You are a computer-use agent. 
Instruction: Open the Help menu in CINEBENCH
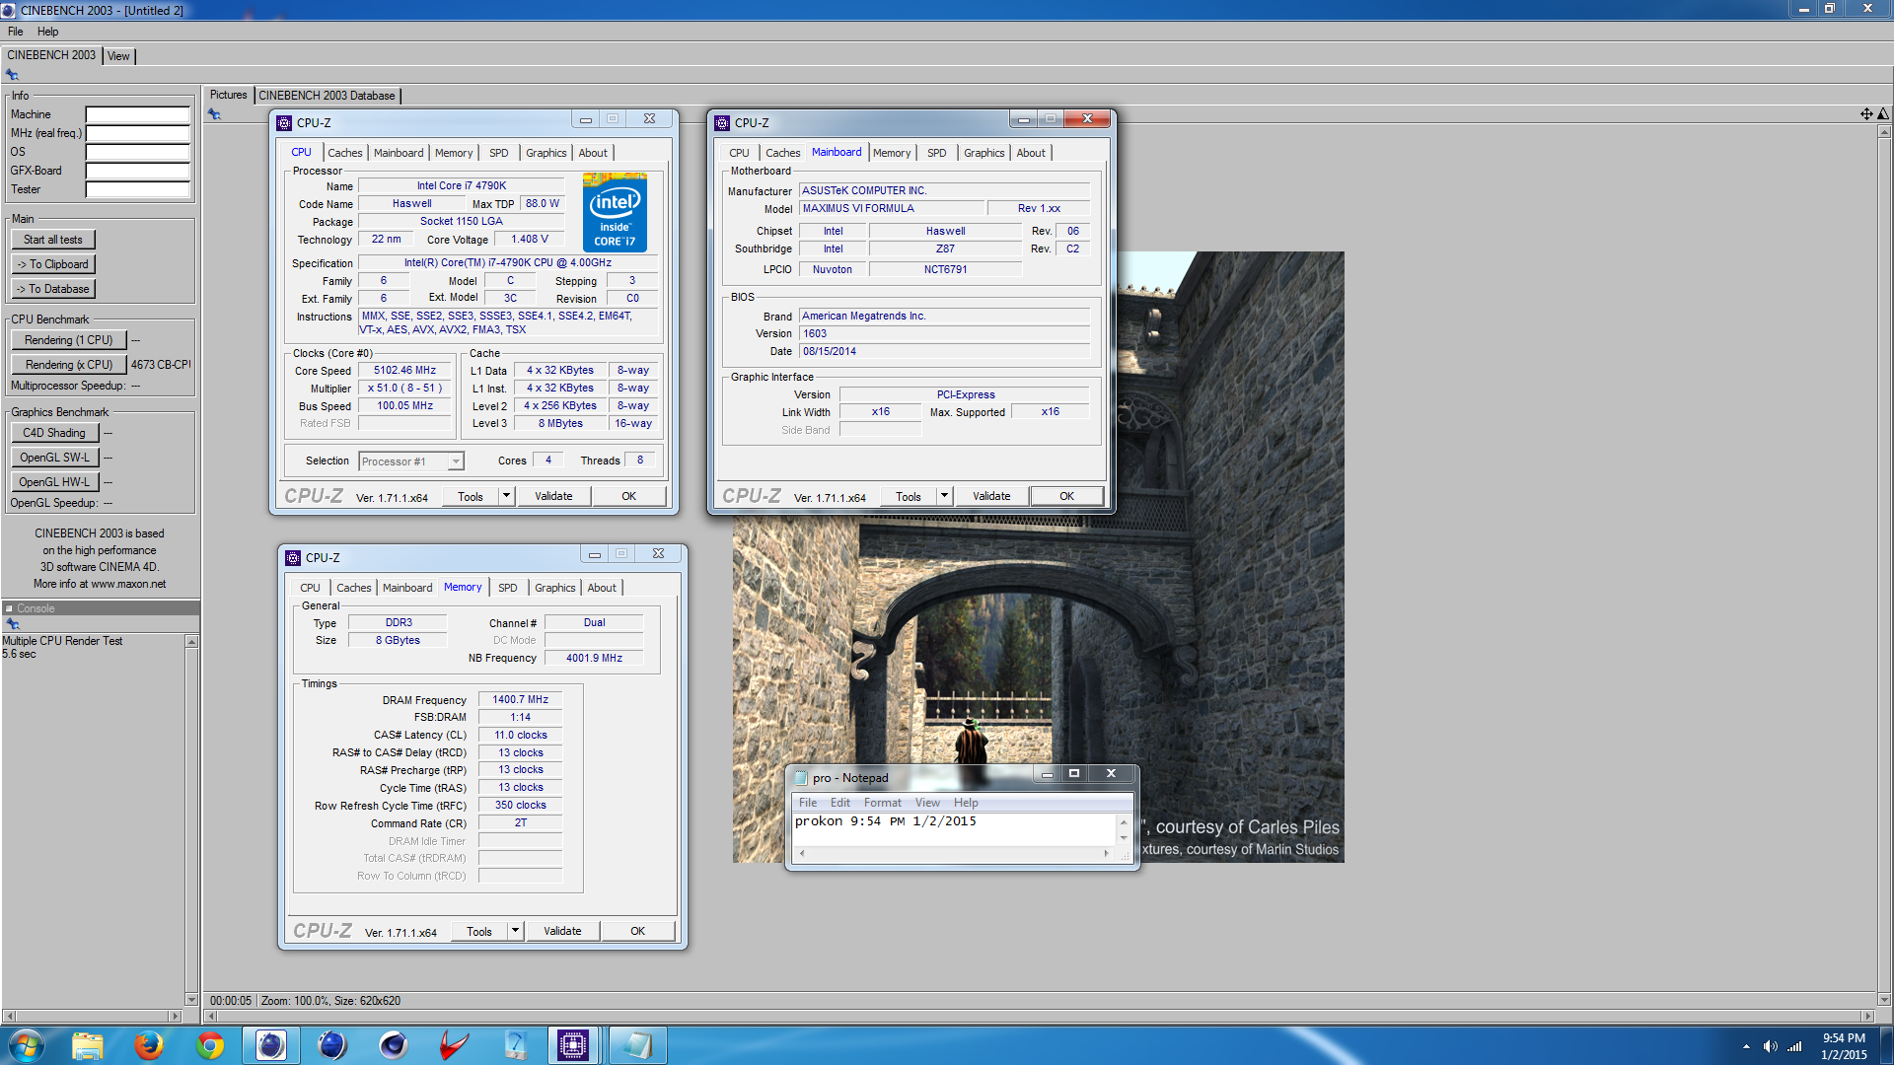(47, 32)
